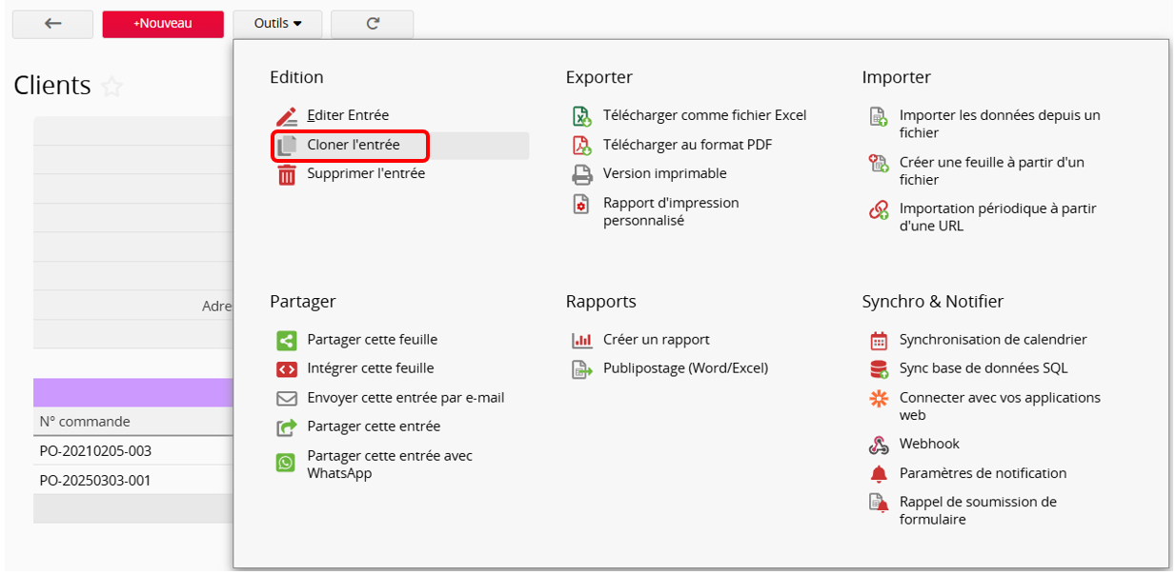
Task: Click the Excel download icon
Action: point(581,116)
